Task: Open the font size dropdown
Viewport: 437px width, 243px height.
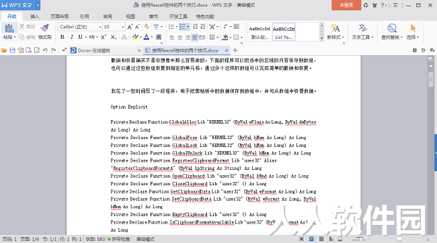Action: [123, 27]
